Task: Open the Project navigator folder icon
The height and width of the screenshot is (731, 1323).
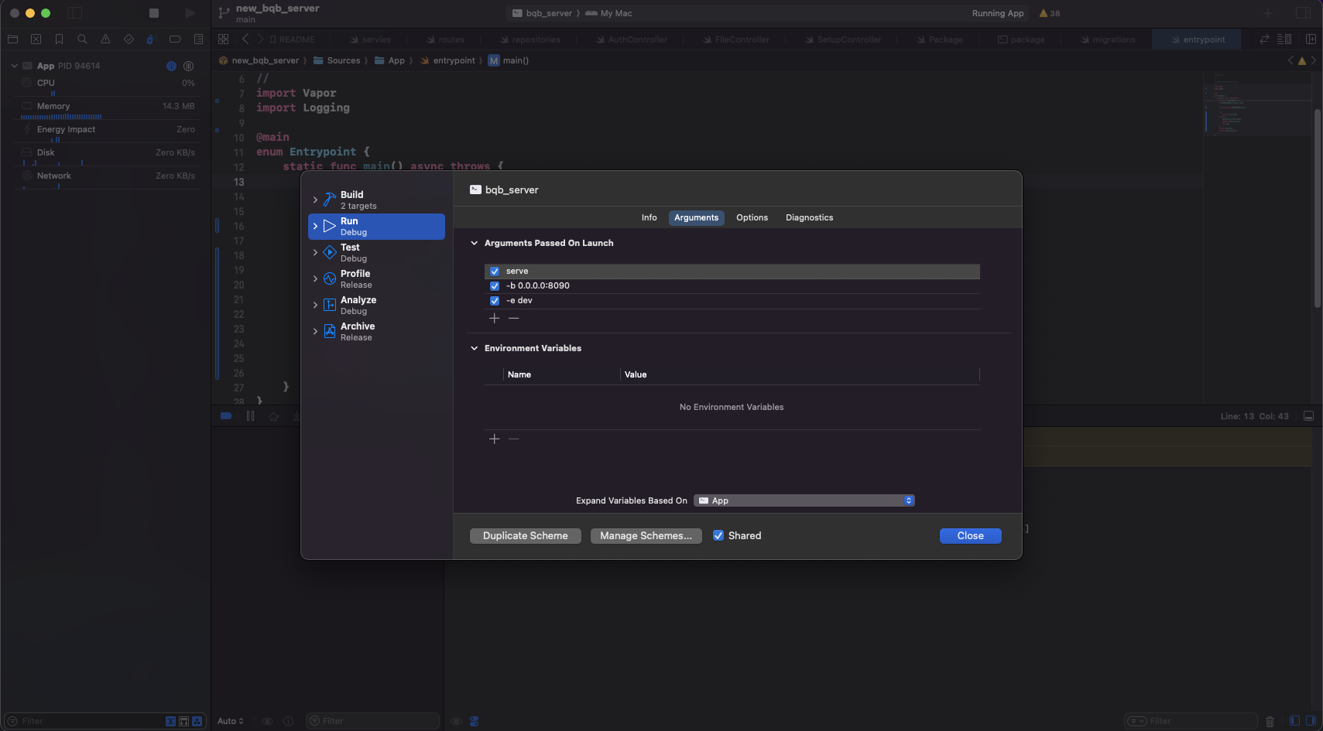Action: tap(12, 39)
